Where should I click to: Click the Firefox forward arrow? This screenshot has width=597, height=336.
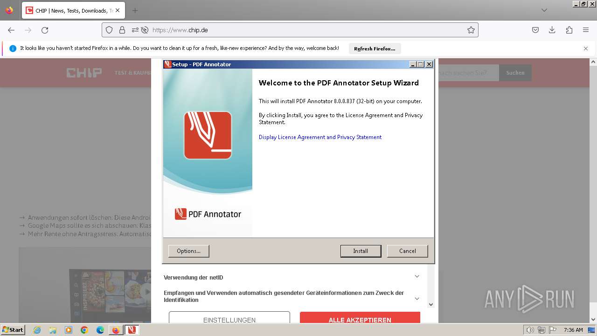click(28, 30)
